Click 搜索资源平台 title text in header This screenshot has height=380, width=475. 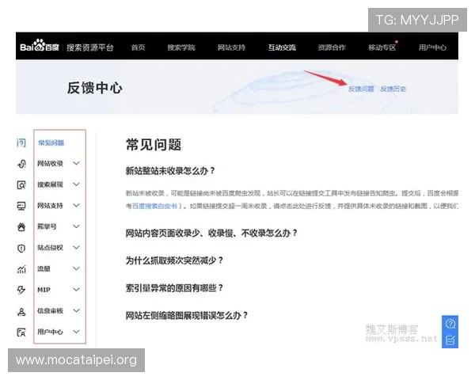click(90, 47)
